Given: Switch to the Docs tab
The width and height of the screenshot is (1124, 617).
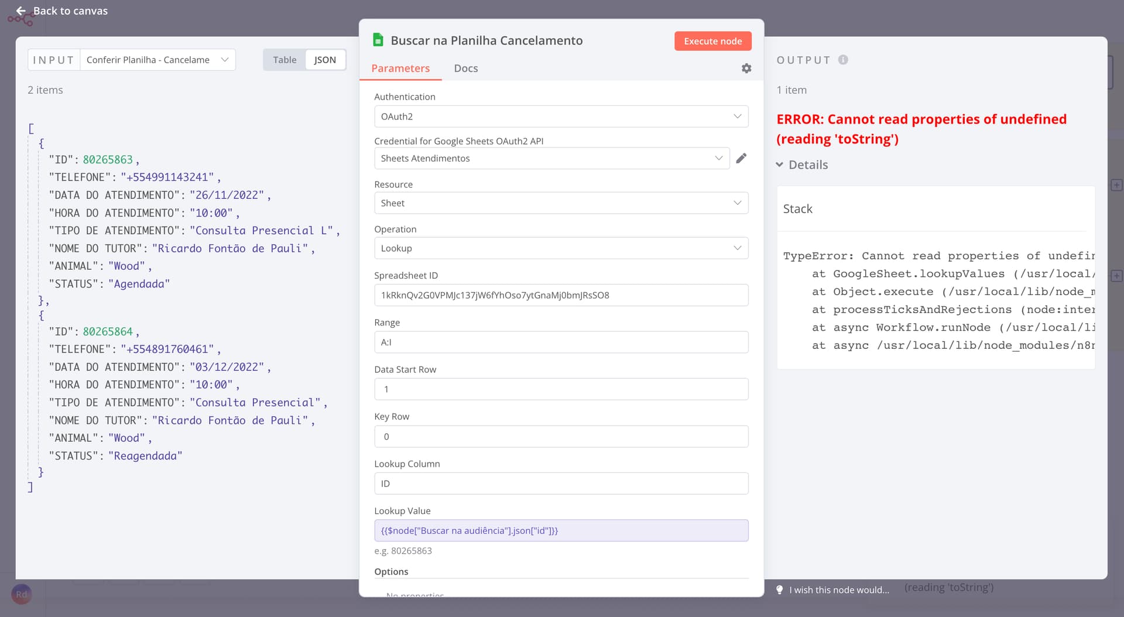Looking at the screenshot, I should pyautogui.click(x=465, y=68).
